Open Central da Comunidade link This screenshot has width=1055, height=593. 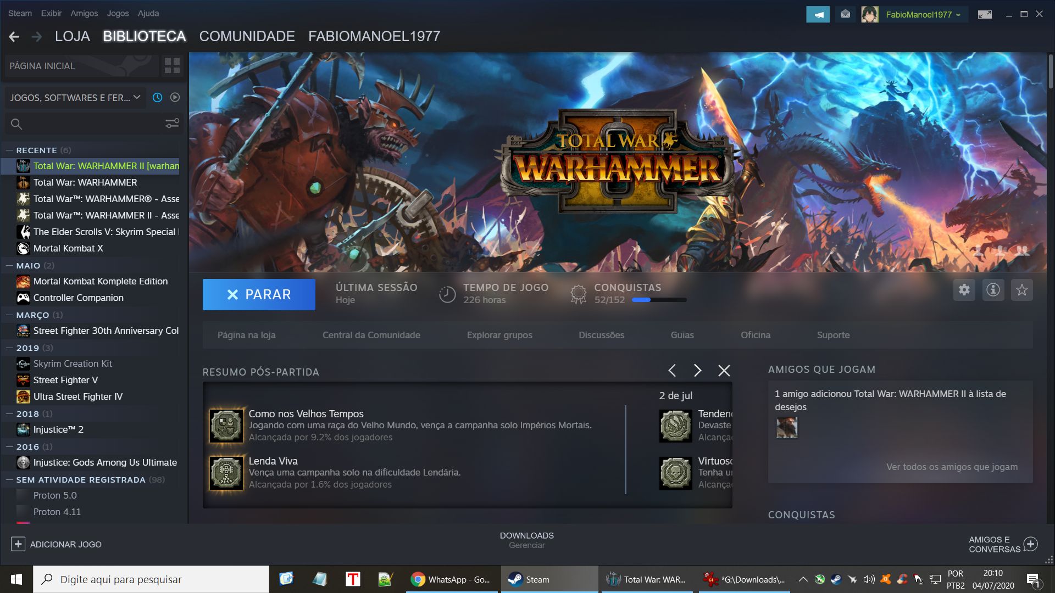point(371,335)
